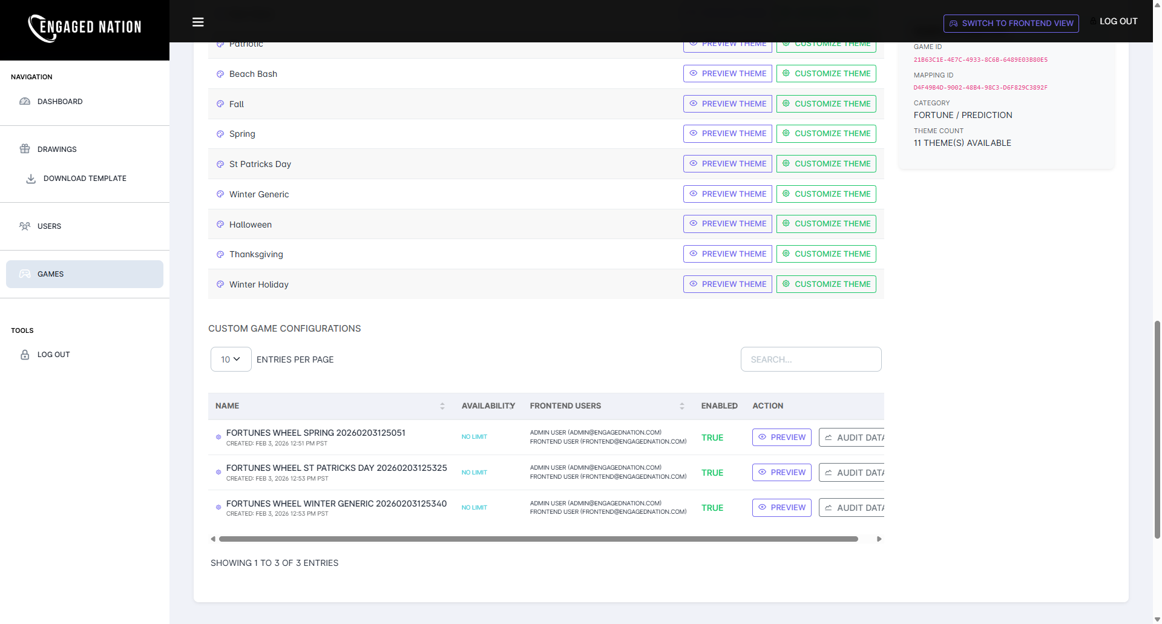Click Switch to Frontend View
Viewport: 1162px width, 624px height.
click(1011, 23)
